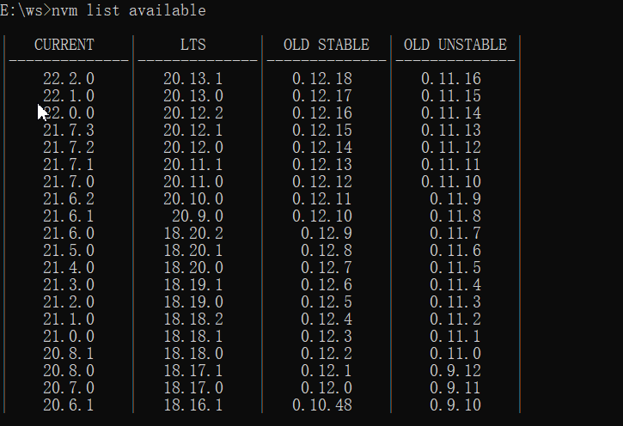This screenshot has height=426, width=623.
Task: Click old stable version 0.12.9
Action: (x=327, y=233)
